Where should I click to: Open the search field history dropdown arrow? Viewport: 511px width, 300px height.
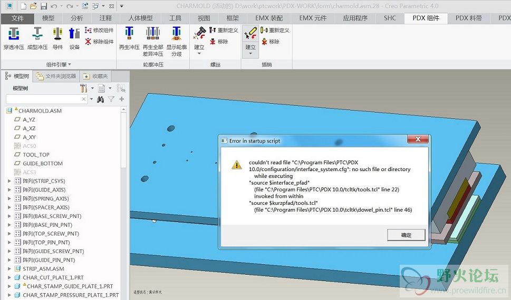click(x=91, y=99)
